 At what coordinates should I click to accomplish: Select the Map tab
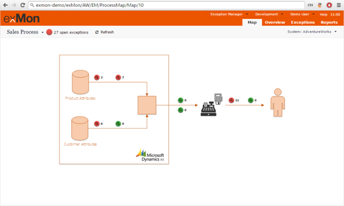[x=252, y=23]
